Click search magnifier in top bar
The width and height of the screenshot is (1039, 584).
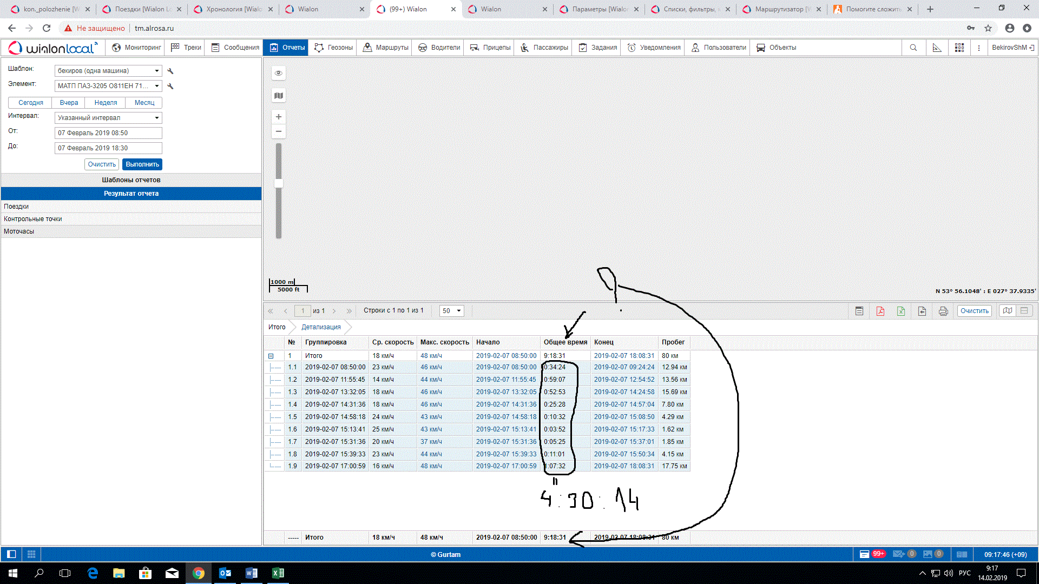tap(913, 48)
